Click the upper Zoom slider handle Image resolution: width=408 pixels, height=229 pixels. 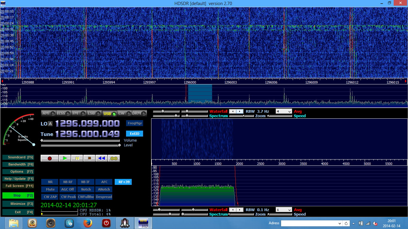tap(244, 116)
